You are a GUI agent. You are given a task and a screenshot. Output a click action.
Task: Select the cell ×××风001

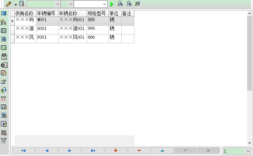[72, 39]
